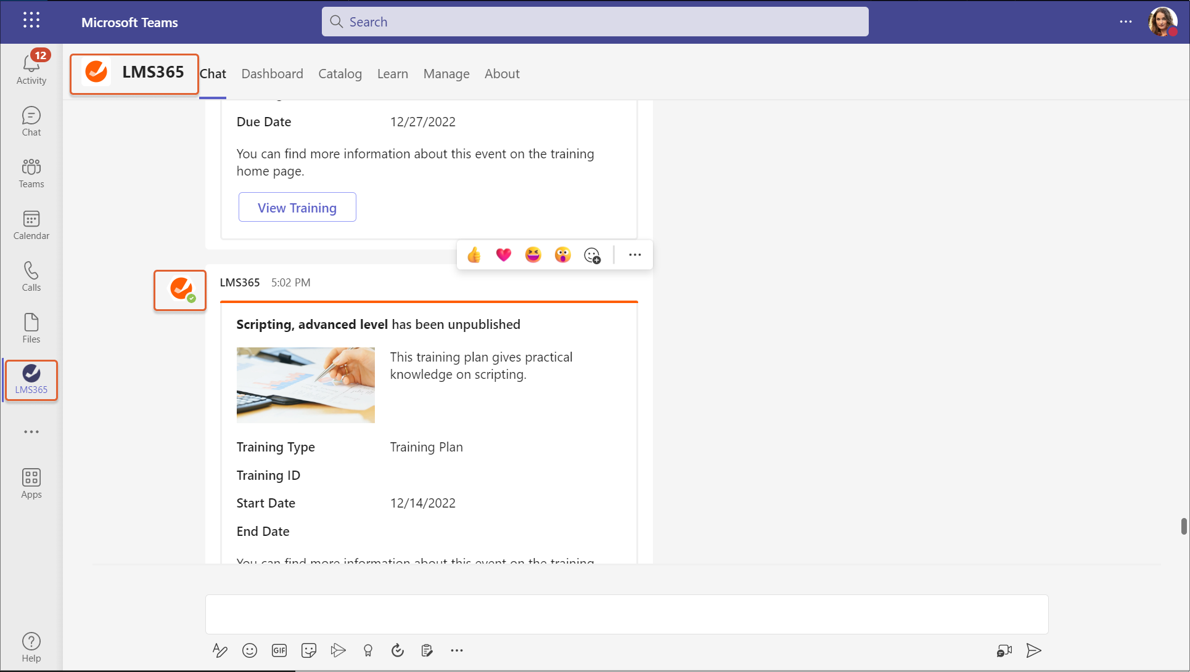This screenshot has width=1190, height=672.
Task: Switch to the Dashboard tab
Action: coord(273,74)
